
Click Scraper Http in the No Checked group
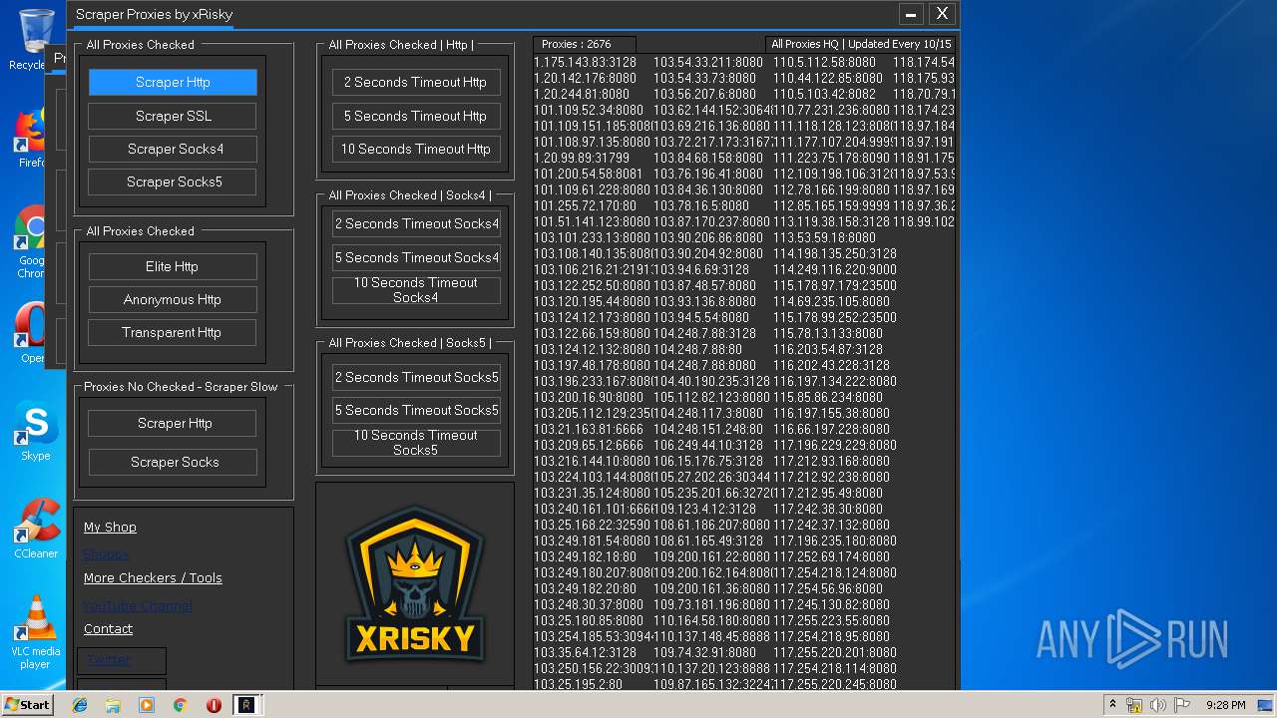coord(173,423)
